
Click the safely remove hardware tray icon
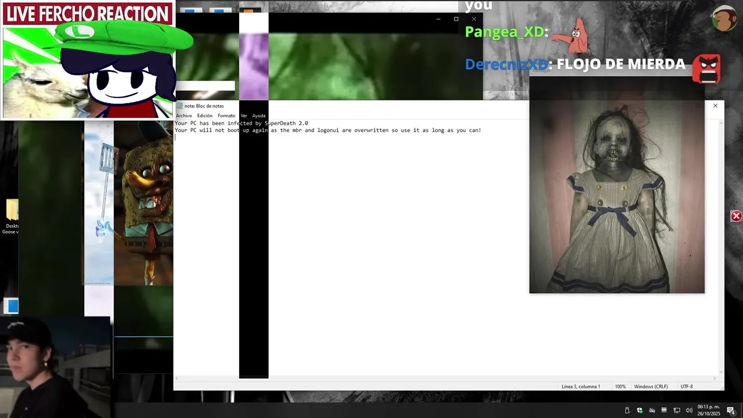[x=627, y=410]
